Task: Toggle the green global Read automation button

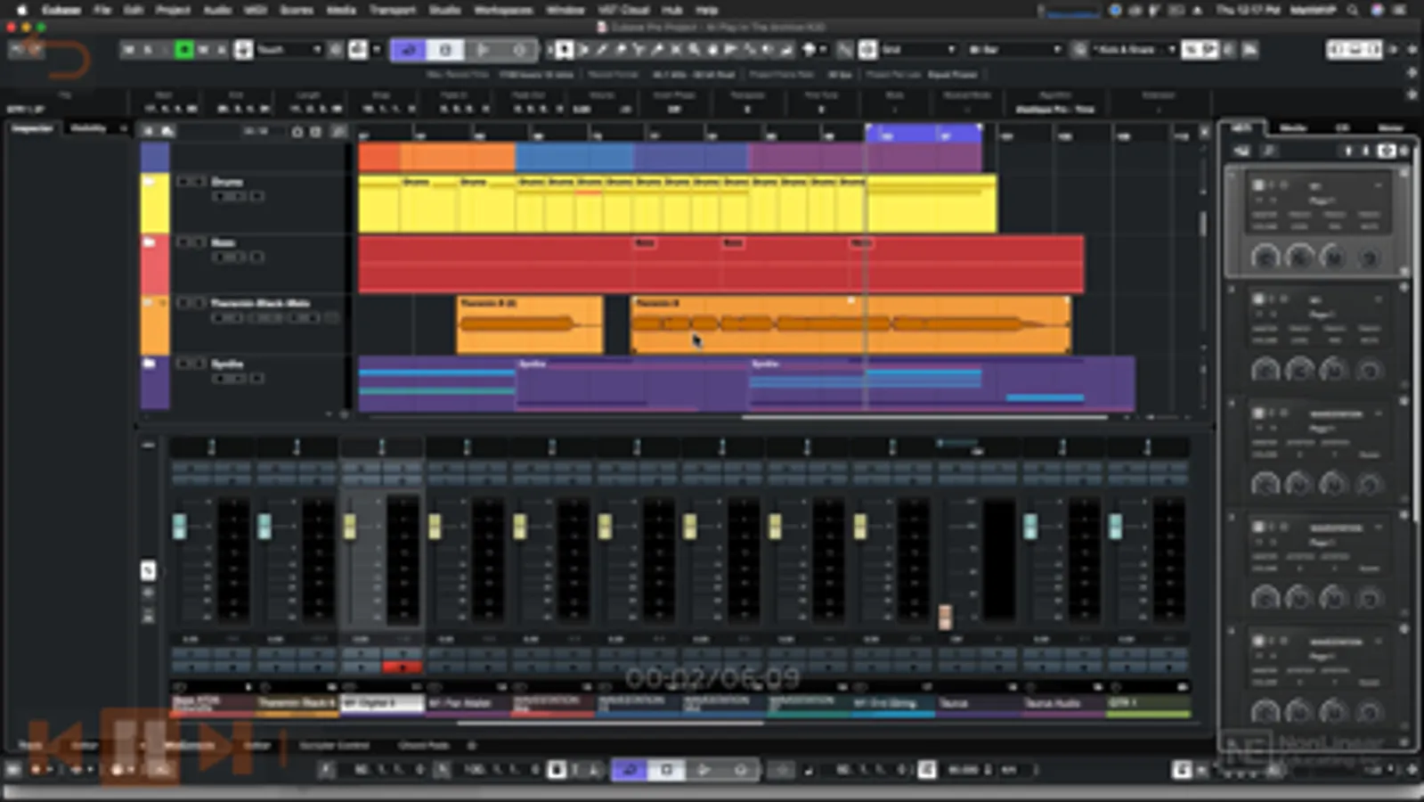Action: pyautogui.click(x=184, y=50)
